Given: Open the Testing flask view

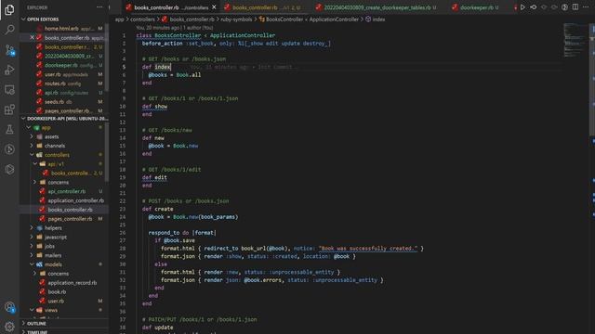Looking at the screenshot, I should click(9, 130).
